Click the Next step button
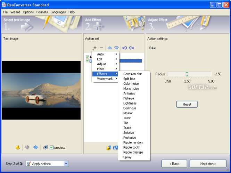The width and height of the screenshot is (231, 173). point(208,164)
